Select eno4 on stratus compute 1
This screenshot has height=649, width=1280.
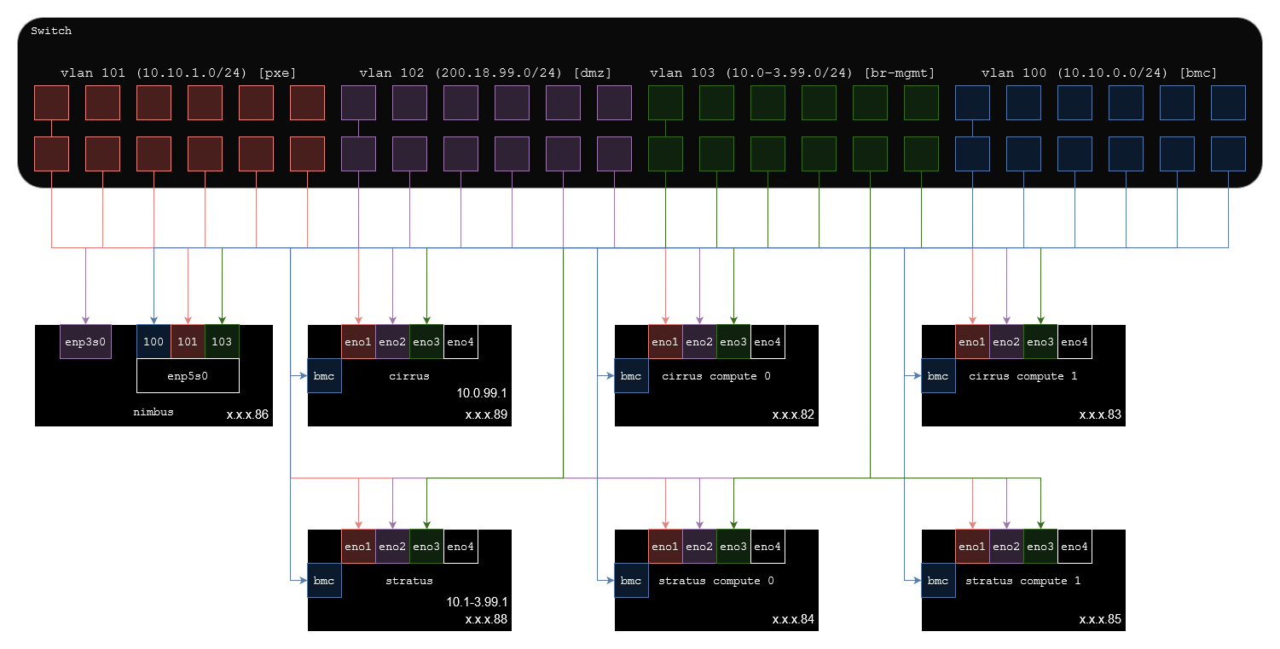pyautogui.click(x=1074, y=546)
